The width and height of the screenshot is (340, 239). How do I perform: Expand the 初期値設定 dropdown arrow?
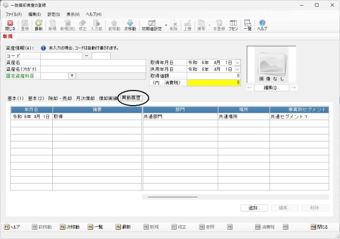click(166, 25)
